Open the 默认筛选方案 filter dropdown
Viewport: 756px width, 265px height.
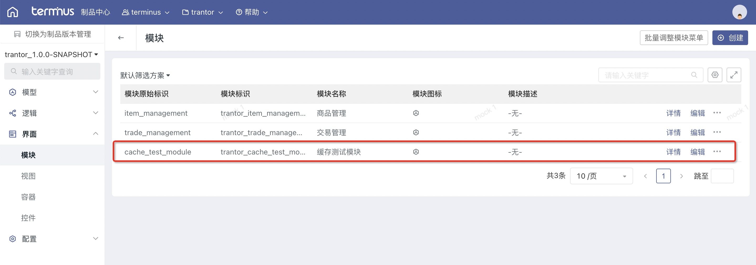(x=145, y=75)
